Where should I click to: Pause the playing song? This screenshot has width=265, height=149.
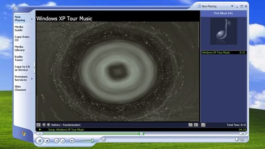coord(40,141)
